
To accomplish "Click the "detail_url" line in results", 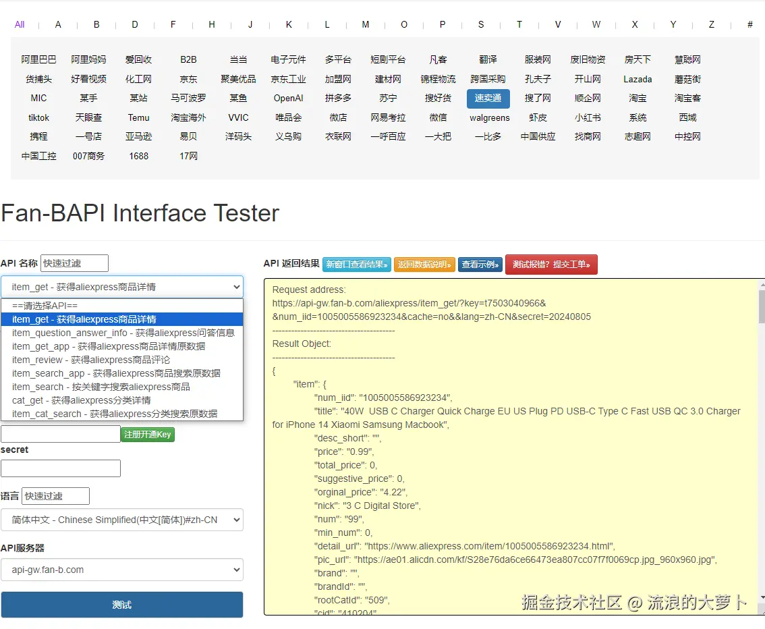I will pyautogui.click(x=464, y=547).
